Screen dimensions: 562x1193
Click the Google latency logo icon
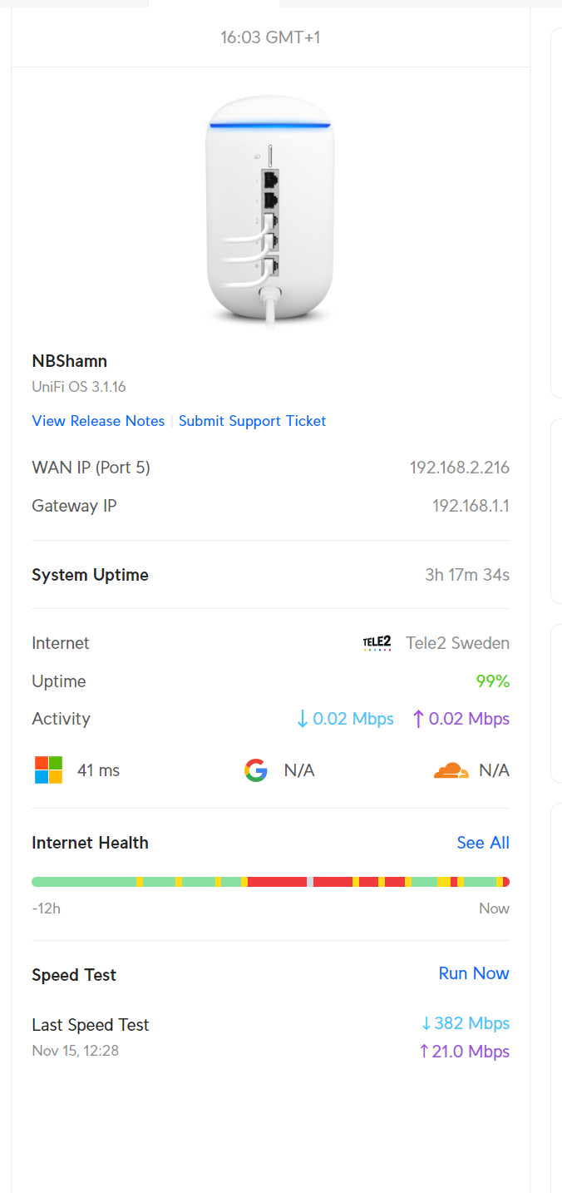[x=256, y=770]
